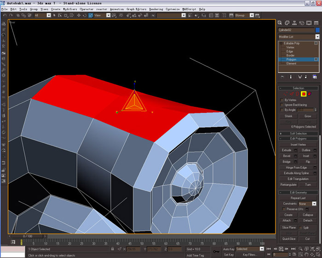Click the Undo arrow icon
The height and width of the screenshot is (258, 322).
5,15
